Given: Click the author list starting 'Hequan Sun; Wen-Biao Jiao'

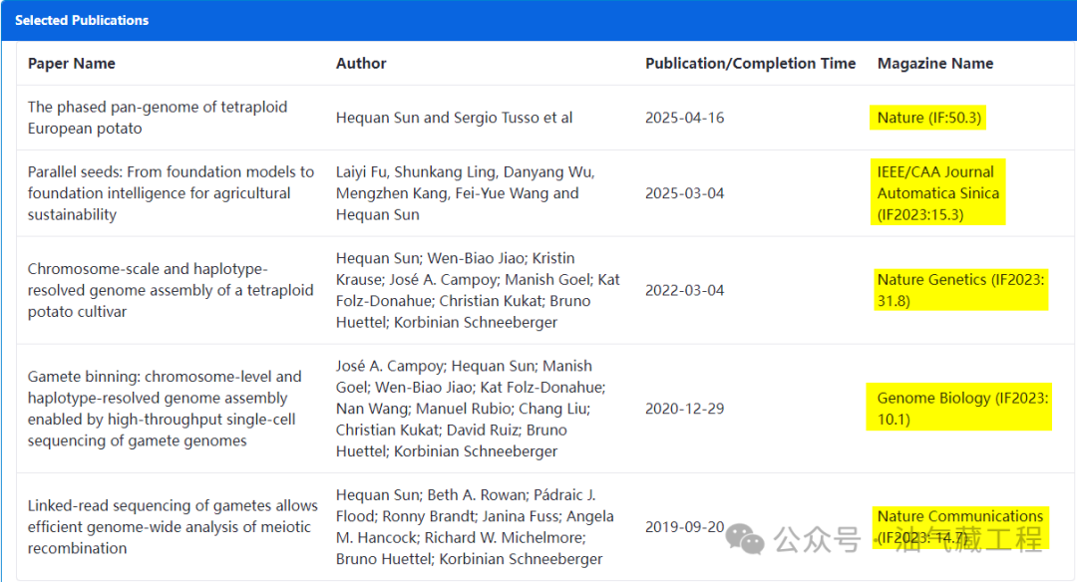Looking at the screenshot, I should click(478, 290).
